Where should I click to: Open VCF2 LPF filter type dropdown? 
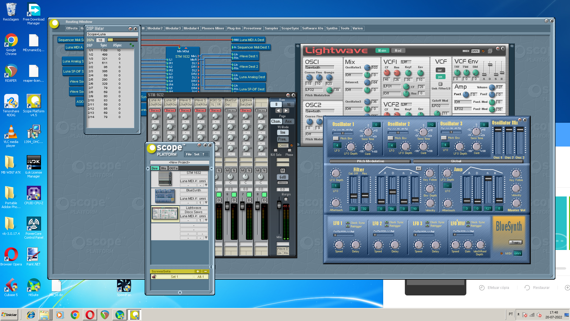click(x=406, y=105)
